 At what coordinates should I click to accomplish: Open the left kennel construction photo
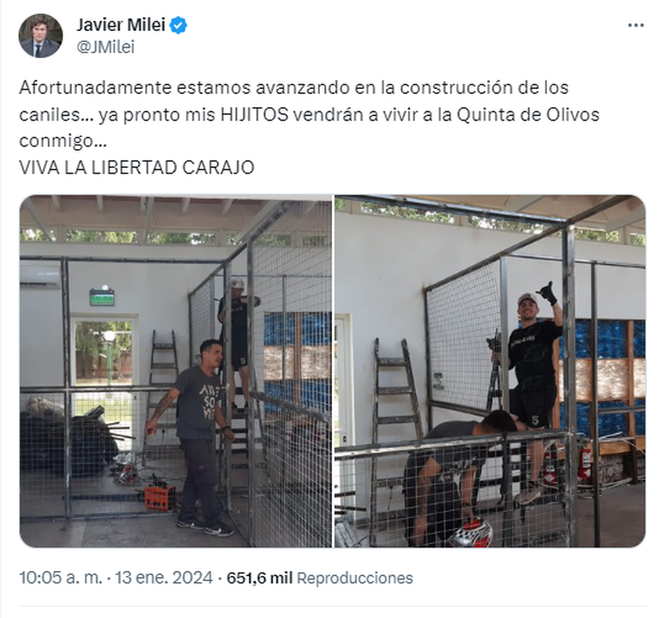pyautogui.click(x=175, y=371)
